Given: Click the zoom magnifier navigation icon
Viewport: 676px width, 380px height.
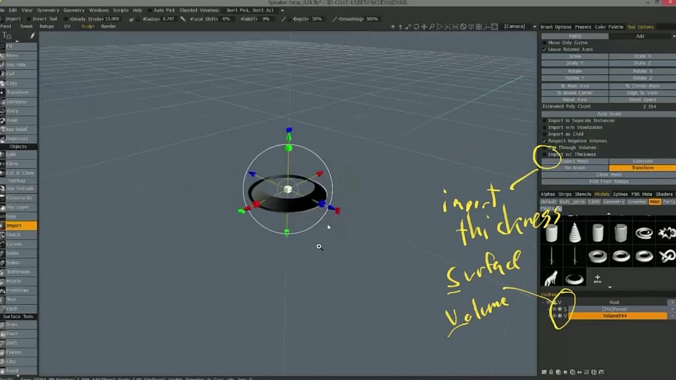Looking at the screenshot, I should pos(432,26).
